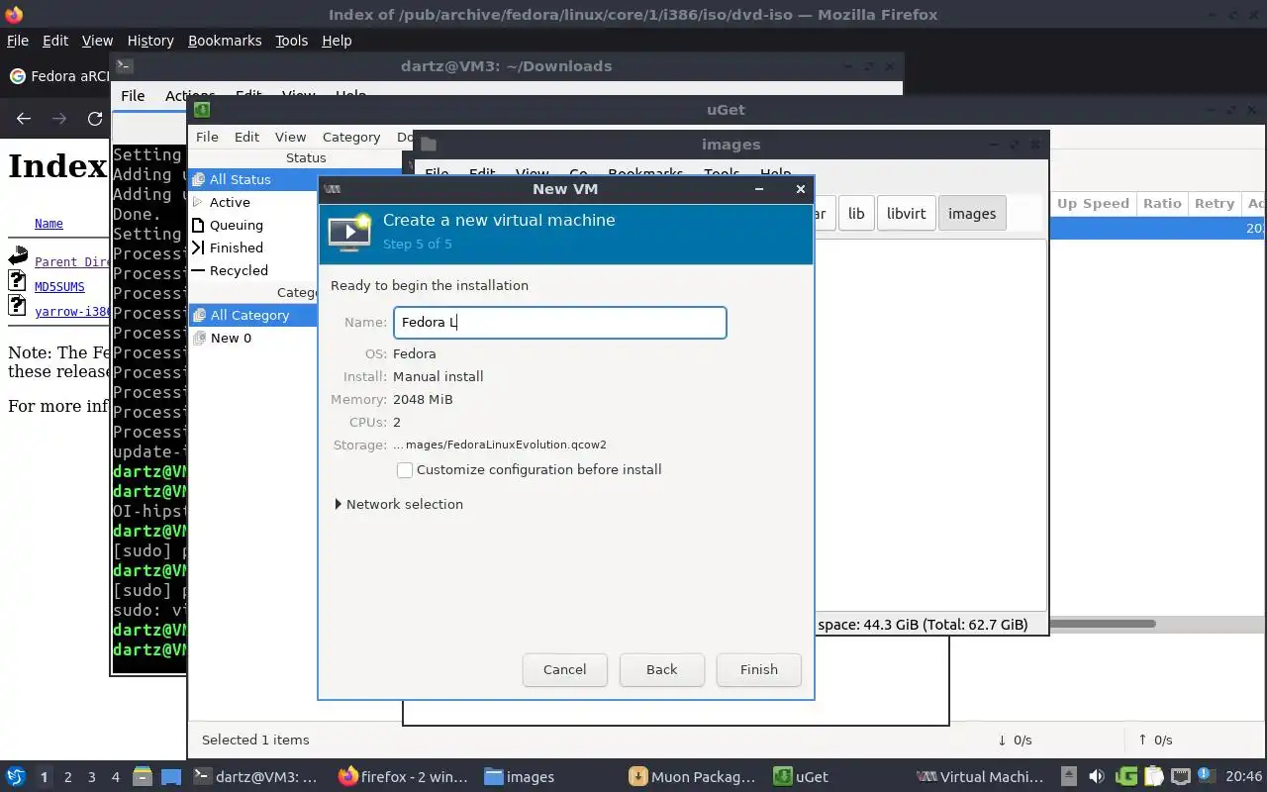Click the network tray icon
Image resolution: width=1267 pixels, height=792 pixels.
point(1180,777)
